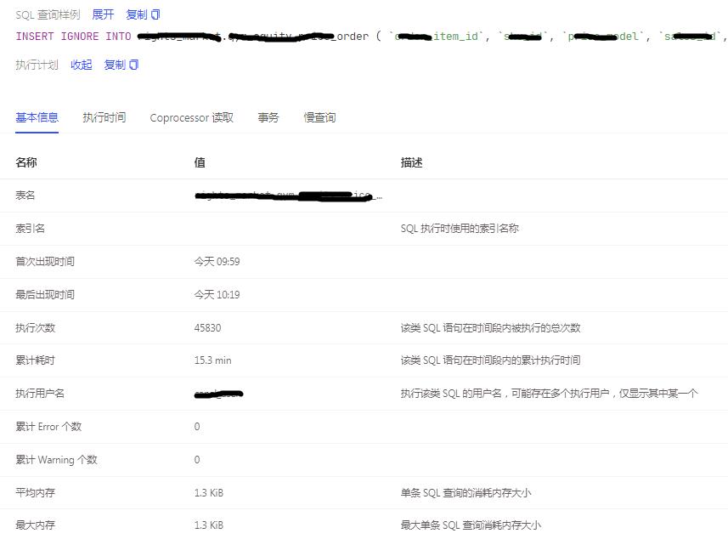728x539 pixels.
Task: Copy the execution plan
Action: pyautogui.click(x=121, y=65)
